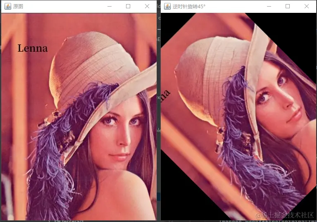The height and width of the screenshot is (222, 317).
Task: Maximize the 逆时针旋转45° window
Action: click(288, 6)
